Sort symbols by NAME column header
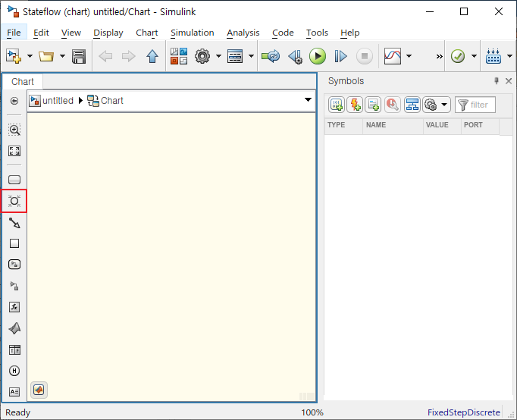 [x=393, y=125]
